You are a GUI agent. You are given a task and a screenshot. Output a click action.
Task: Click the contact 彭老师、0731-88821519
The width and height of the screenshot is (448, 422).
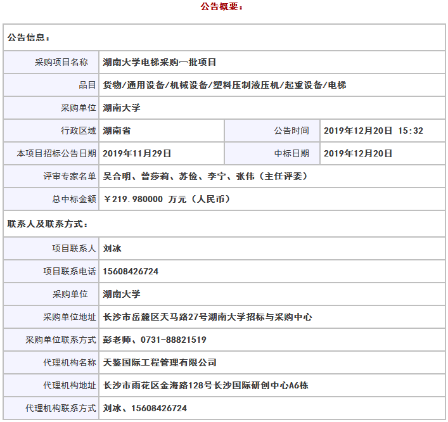click(x=155, y=340)
